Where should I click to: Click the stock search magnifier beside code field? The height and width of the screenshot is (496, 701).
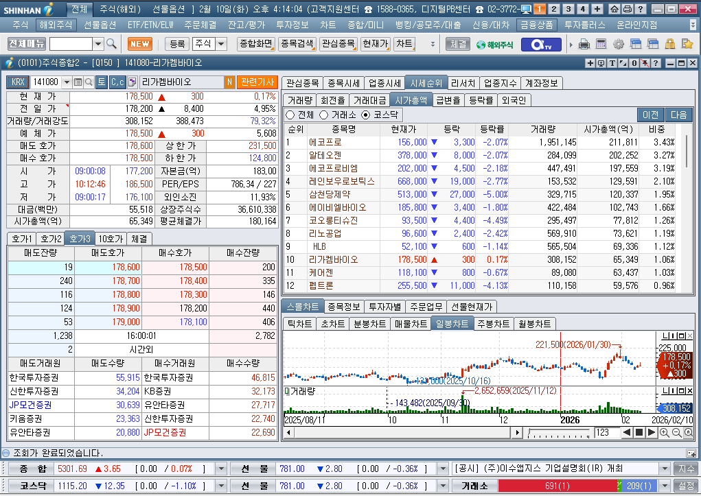89,82
